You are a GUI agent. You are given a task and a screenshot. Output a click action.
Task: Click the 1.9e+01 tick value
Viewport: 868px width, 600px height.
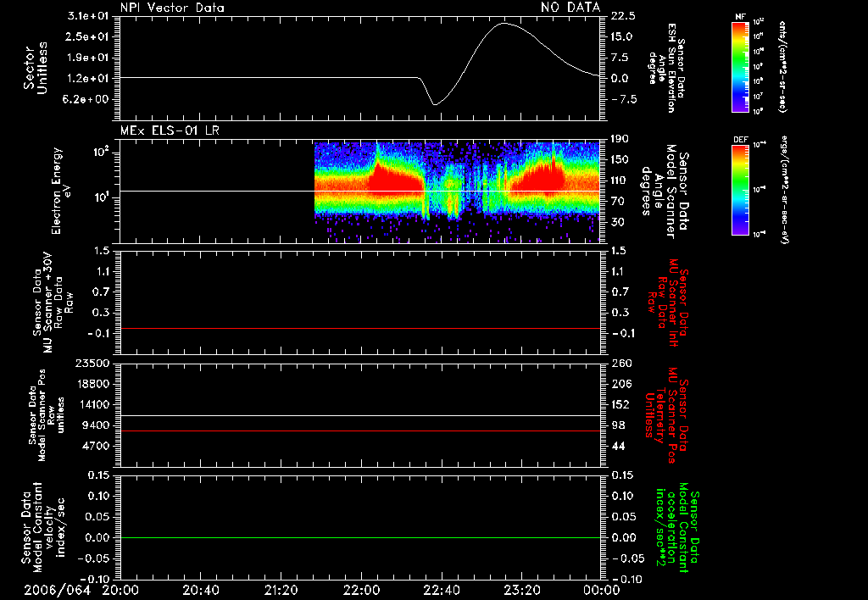pyautogui.click(x=88, y=58)
